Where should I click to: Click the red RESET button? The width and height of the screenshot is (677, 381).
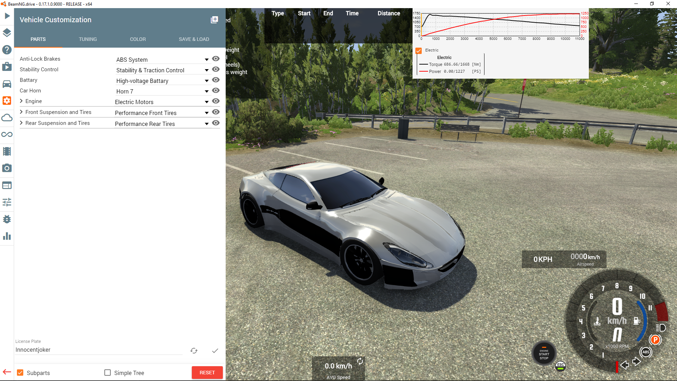(x=207, y=373)
